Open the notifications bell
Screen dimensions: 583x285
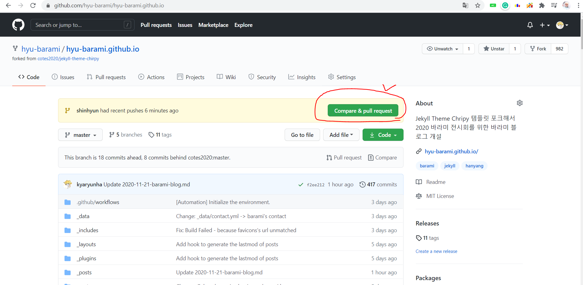(x=530, y=25)
